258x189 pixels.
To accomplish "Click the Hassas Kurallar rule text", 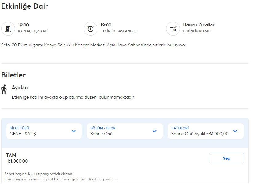I will [199, 25].
